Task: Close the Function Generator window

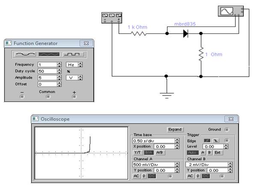Action: [86, 43]
